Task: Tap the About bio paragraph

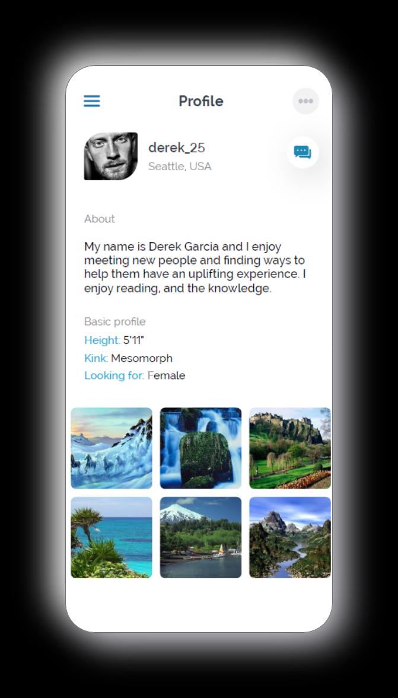Action: [195, 267]
